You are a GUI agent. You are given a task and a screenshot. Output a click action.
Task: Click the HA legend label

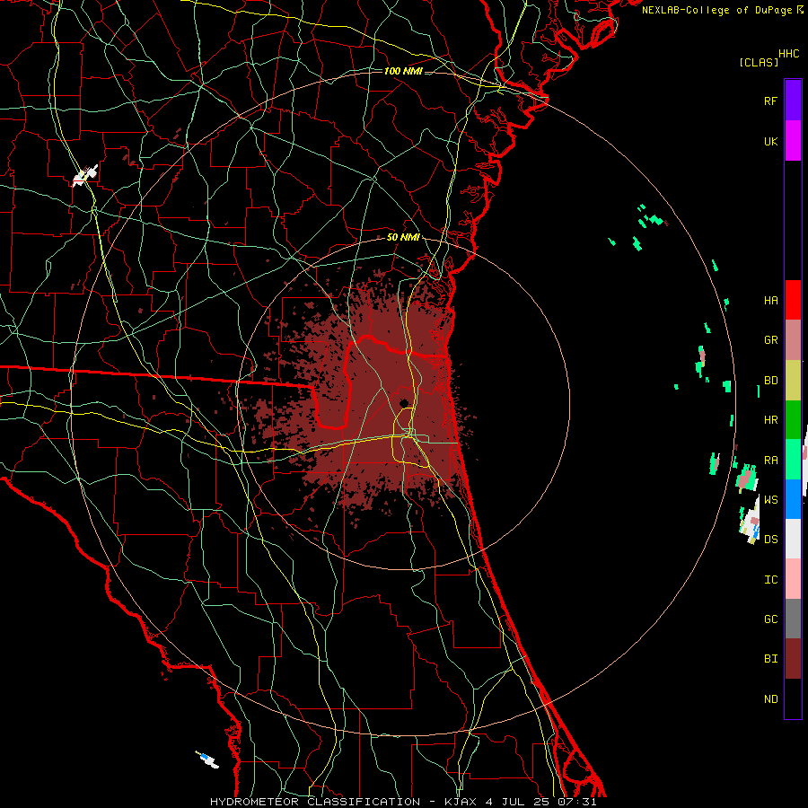click(770, 300)
